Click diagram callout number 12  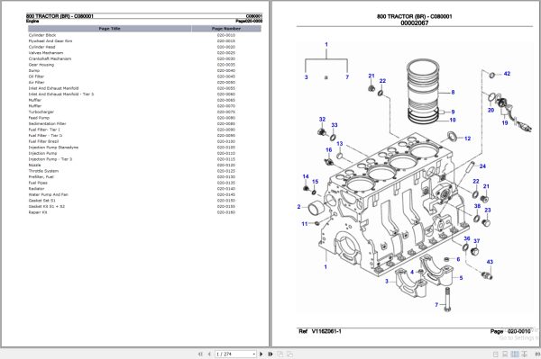point(467,139)
